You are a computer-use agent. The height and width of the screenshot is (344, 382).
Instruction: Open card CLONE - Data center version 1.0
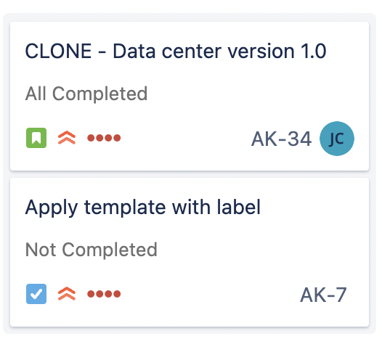[x=176, y=51]
